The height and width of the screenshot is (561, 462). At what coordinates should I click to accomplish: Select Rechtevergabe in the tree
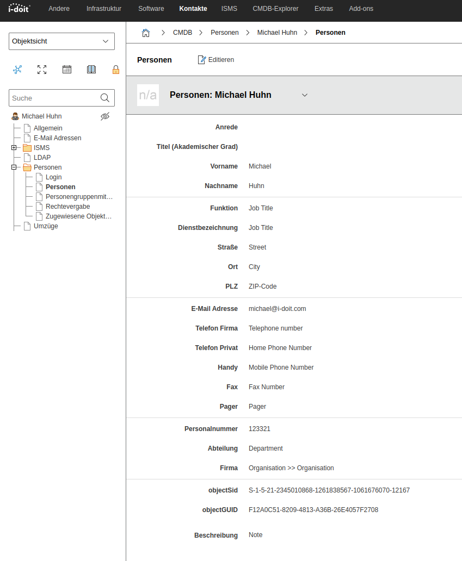pyautogui.click(x=67, y=207)
